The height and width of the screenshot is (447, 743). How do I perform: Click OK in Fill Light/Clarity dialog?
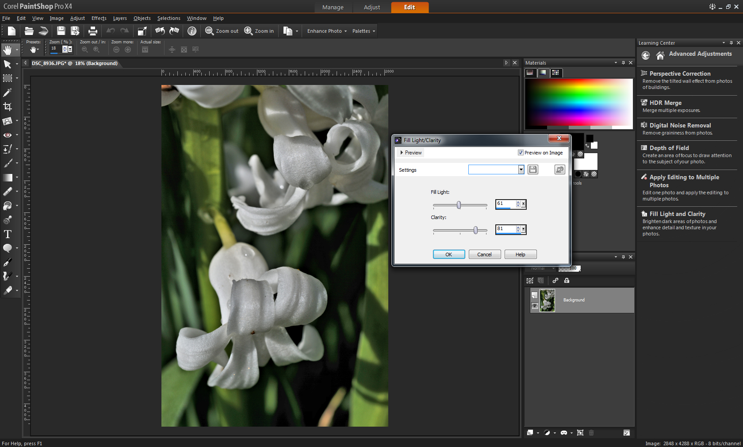(x=448, y=254)
